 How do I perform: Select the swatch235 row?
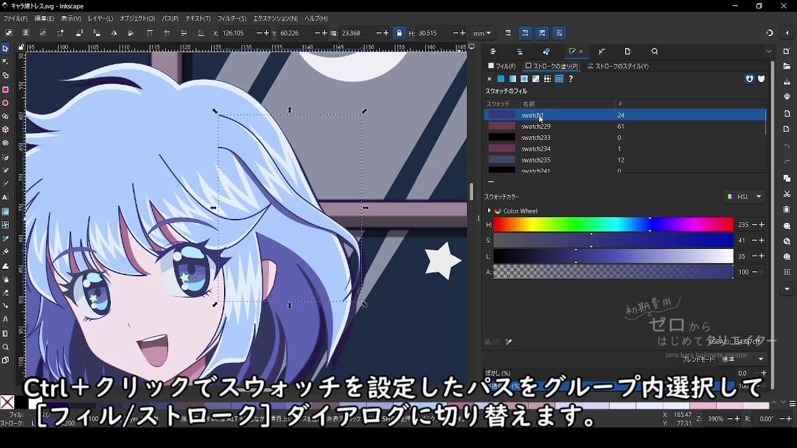pos(625,160)
